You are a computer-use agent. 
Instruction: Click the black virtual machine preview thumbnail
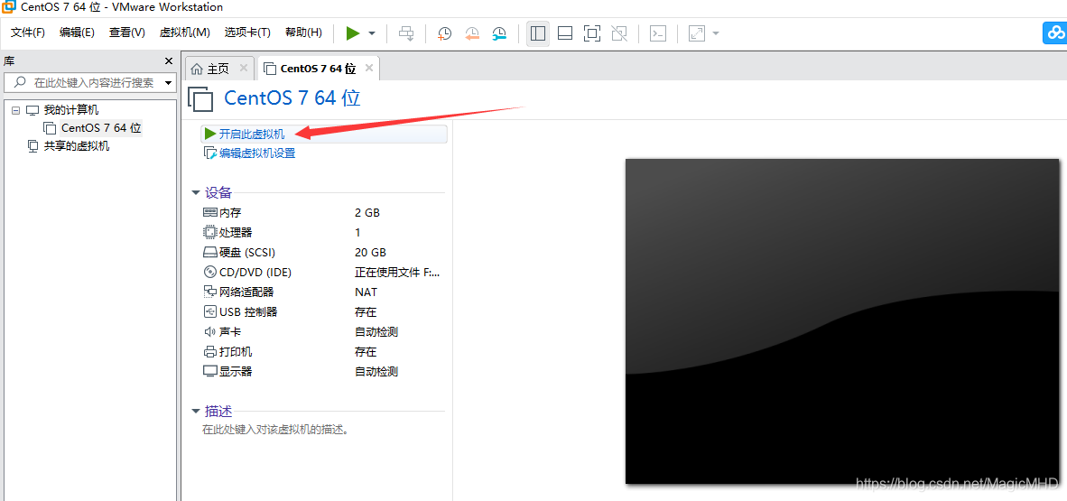842,321
